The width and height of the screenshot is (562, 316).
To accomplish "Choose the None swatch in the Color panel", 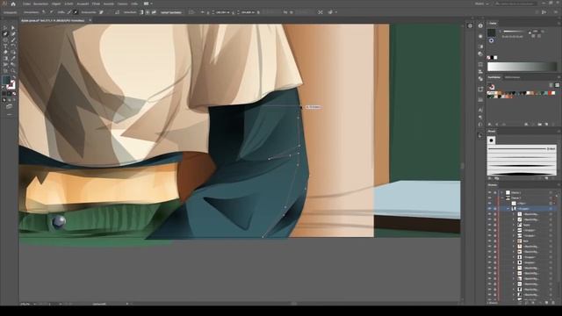I will pyautogui.click(x=488, y=57).
